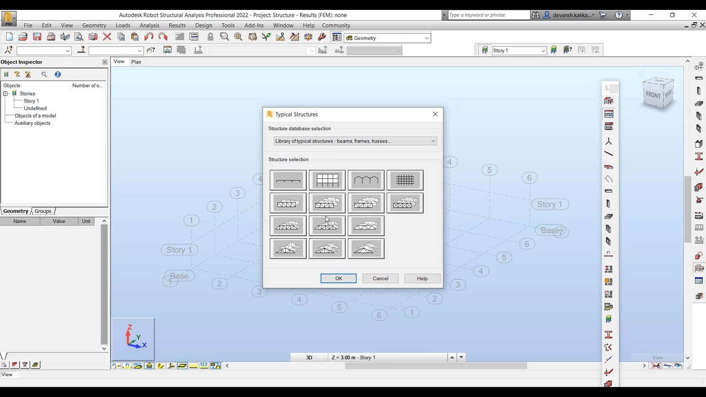This screenshot has height=397, width=706.
Task: Open the Add-Ins menu
Action: click(254, 25)
